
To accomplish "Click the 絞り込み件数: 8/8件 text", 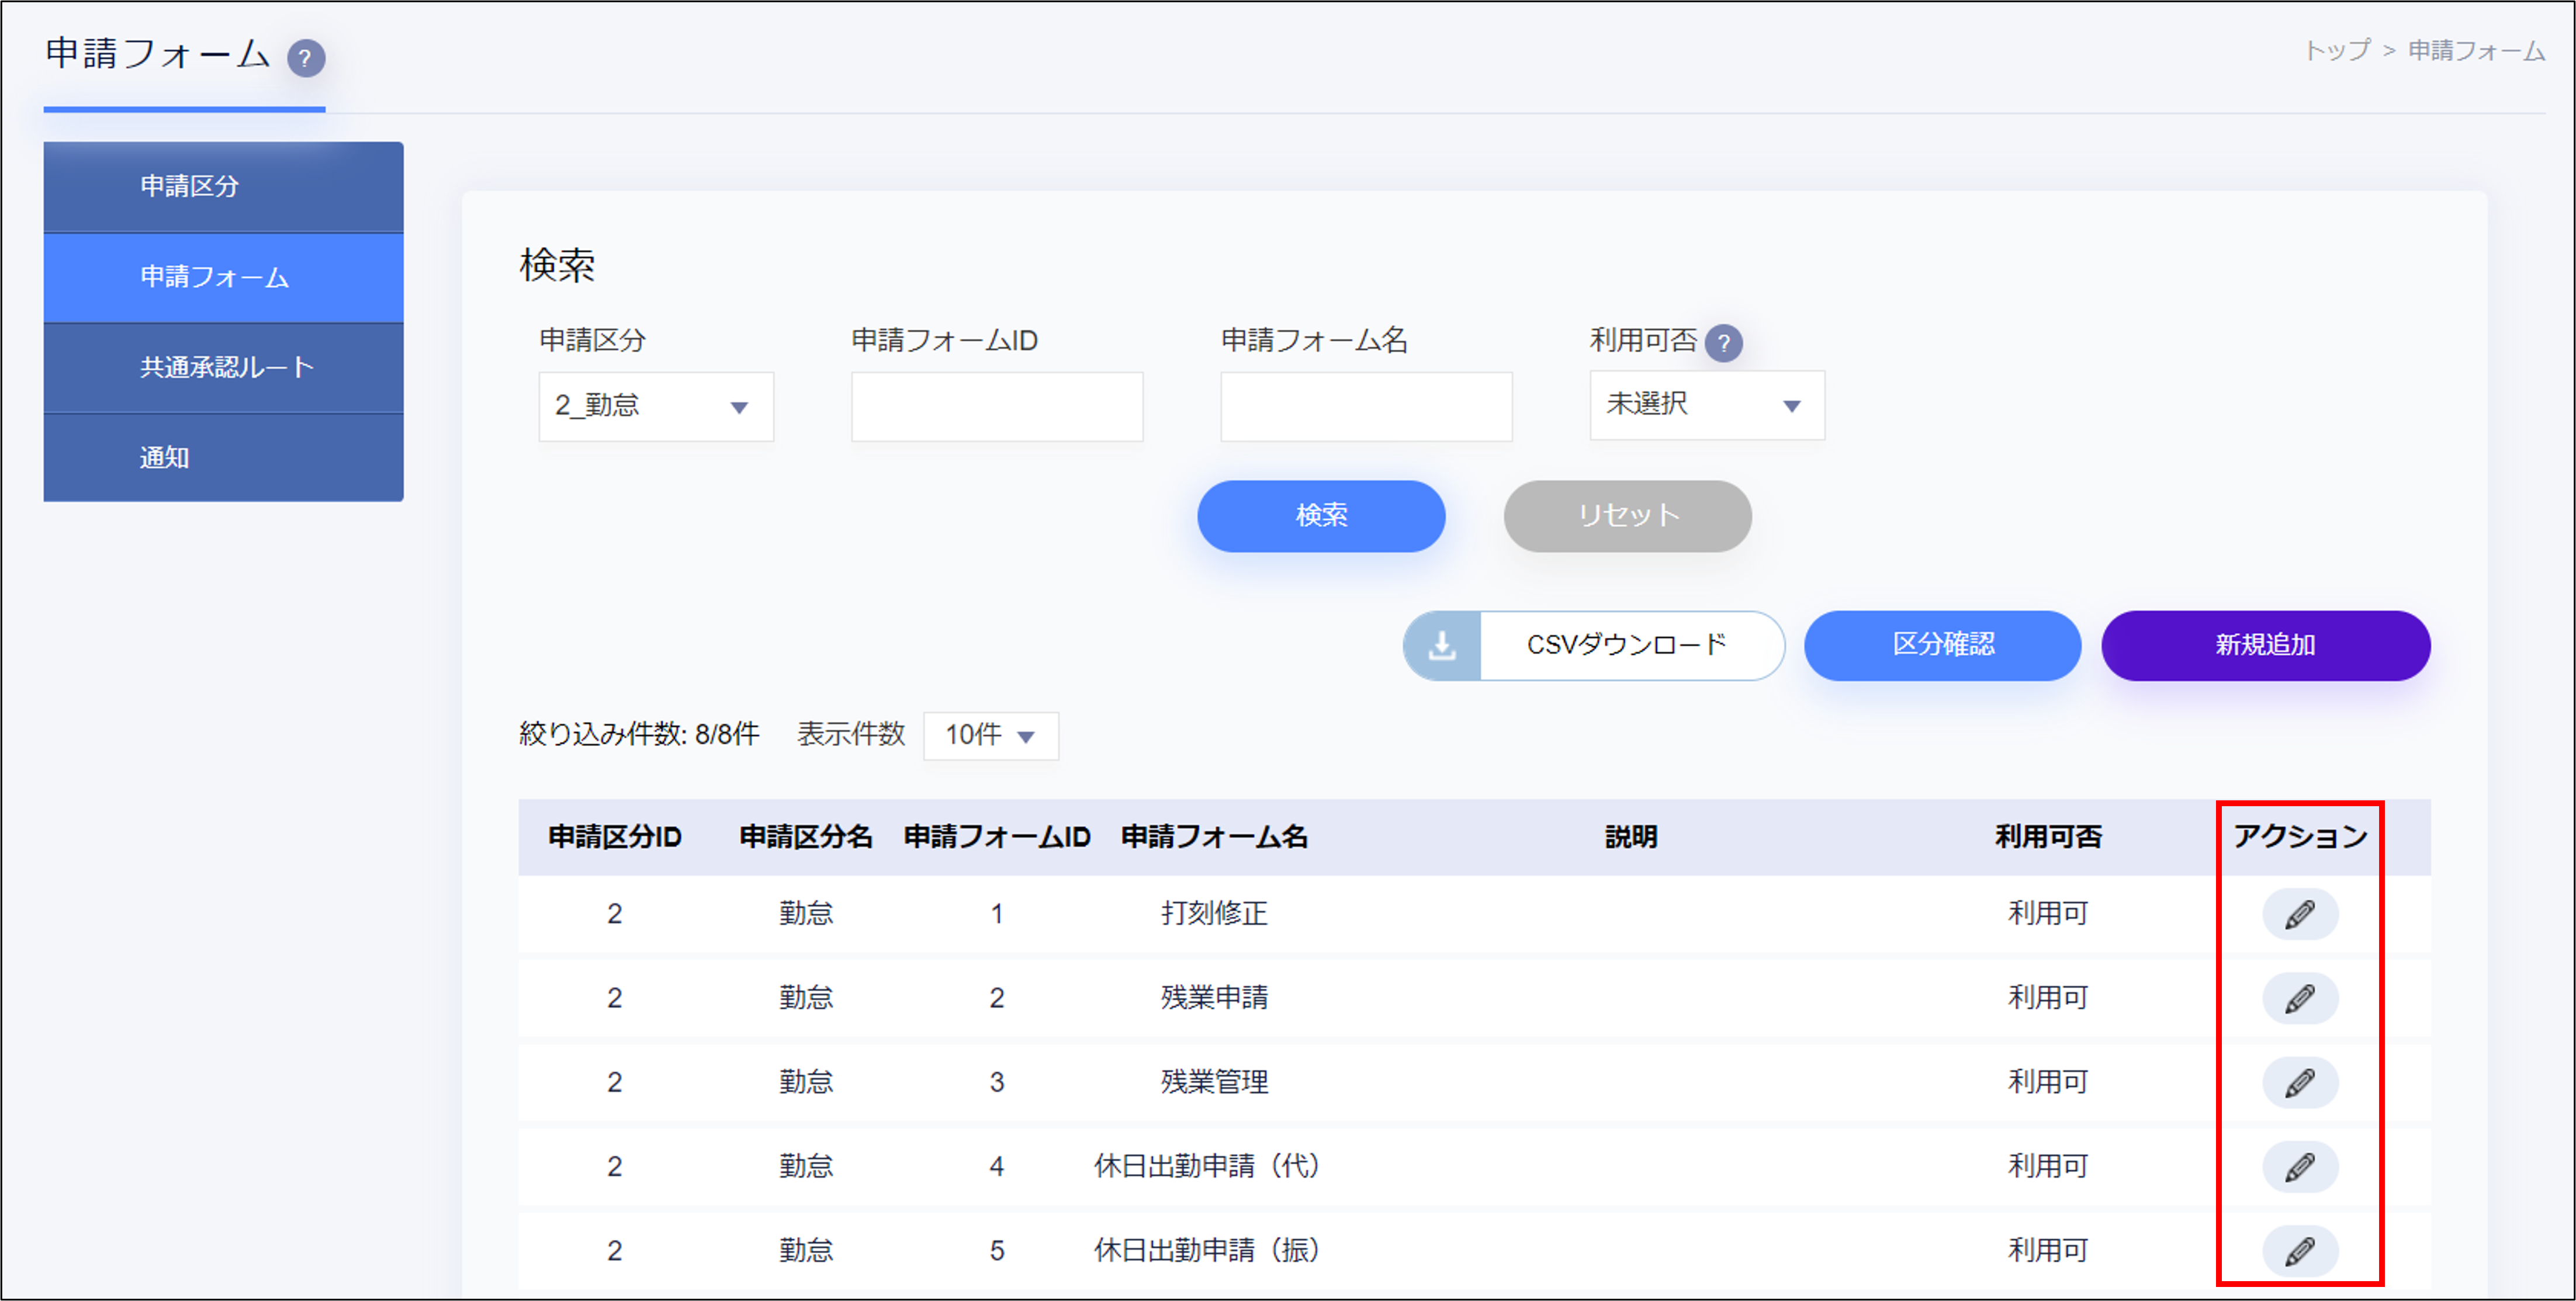I will click(x=639, y=735).
